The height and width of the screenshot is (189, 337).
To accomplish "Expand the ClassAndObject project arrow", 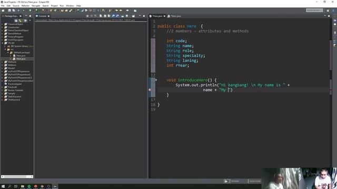I will click(2, 24).
